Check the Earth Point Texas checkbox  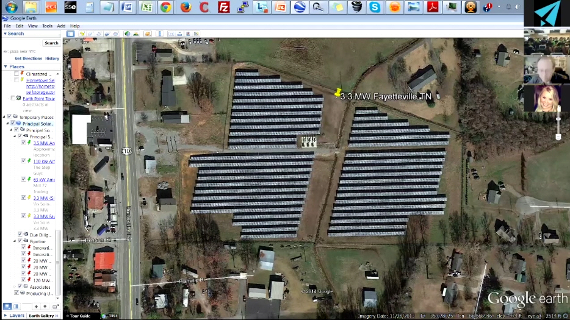13,98
